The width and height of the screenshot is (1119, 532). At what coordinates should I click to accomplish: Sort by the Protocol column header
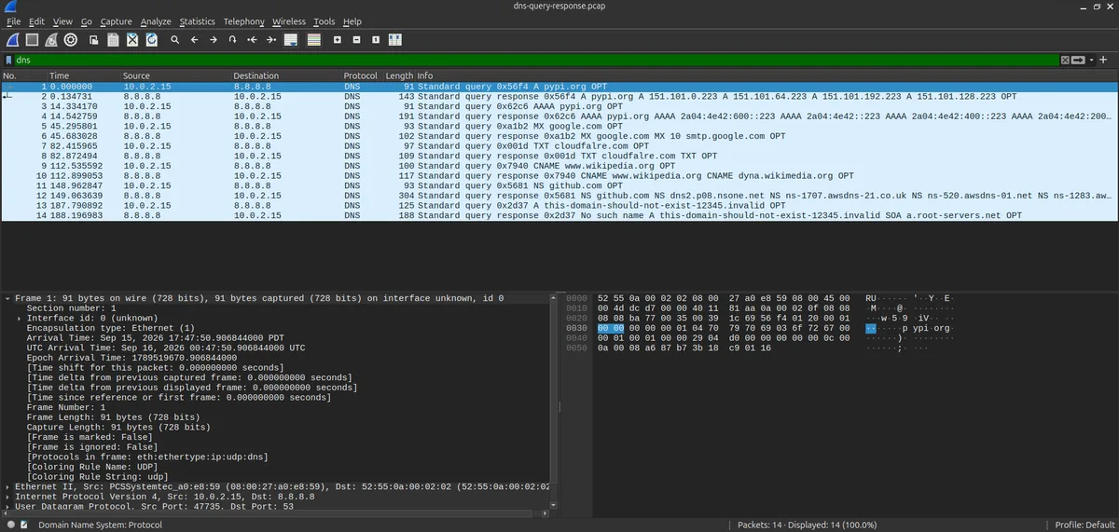tap(362, 75)
